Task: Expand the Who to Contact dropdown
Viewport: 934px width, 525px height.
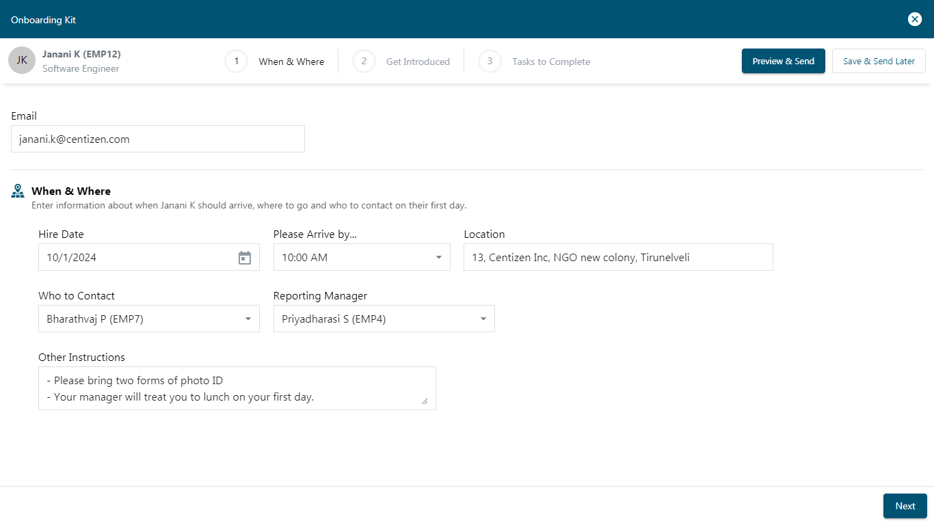Action: tap(149, 319)
